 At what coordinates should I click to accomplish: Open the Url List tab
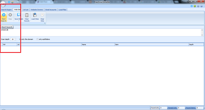point(26,10)
